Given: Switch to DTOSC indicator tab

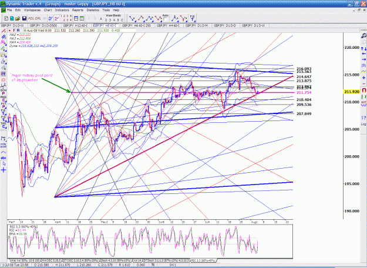Looking at the screenshot, I should (x=80, y=260).
